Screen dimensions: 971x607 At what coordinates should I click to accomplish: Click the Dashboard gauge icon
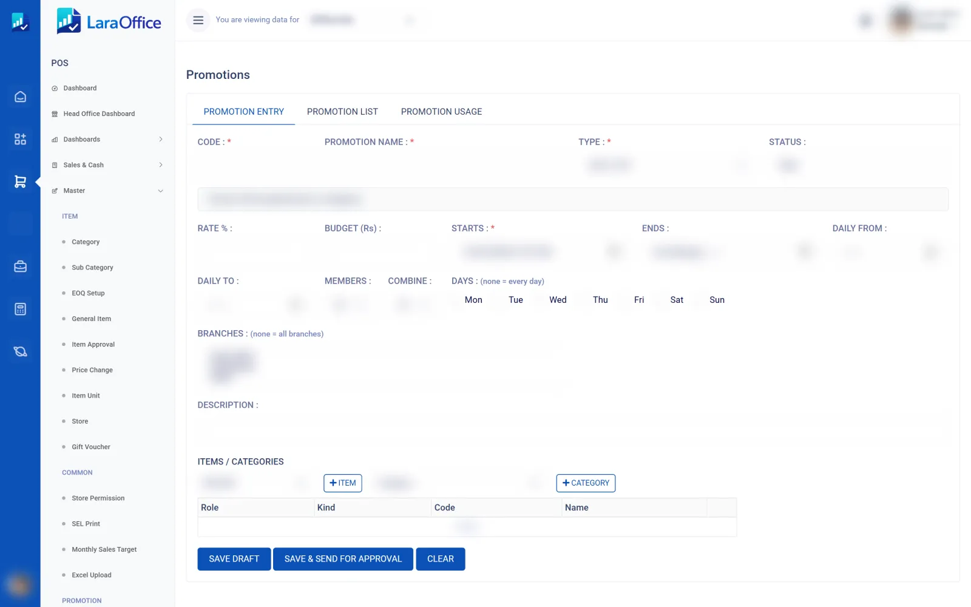[x=55, y=89]
